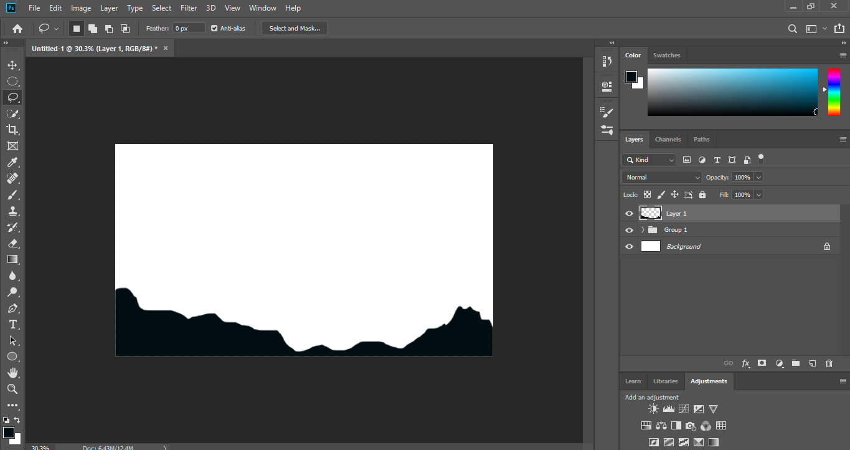
Task: Select the Crop tool
Action: point(12,130)
